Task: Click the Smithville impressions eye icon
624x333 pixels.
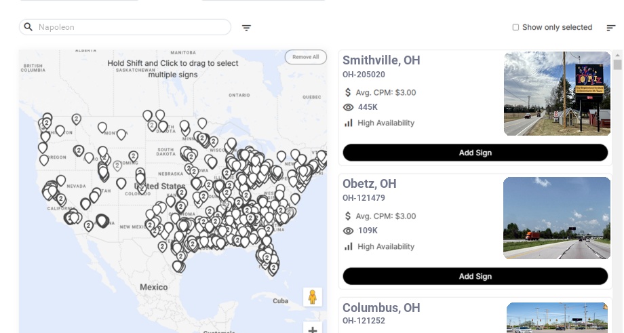Action: click(x=348, y=107)
